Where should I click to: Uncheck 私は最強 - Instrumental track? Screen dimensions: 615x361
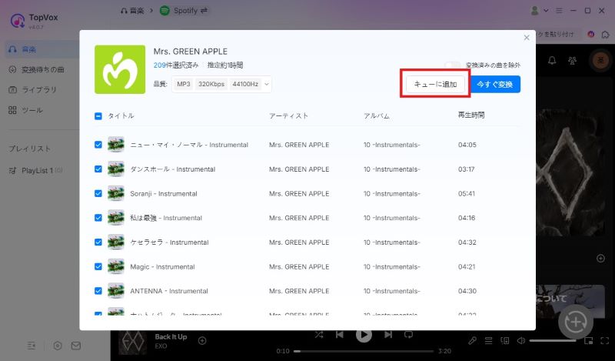[x=98, y=218]
